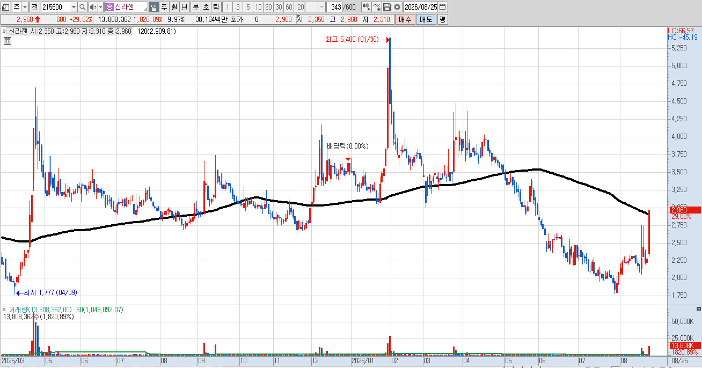The width and height of the screenshot is (702, 368).
Task: Select the 초 second chart period
Action: (x=206, y=7)
